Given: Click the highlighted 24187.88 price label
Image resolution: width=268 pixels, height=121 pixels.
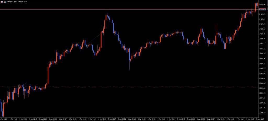Looking at the screenshot, I should tap(263, 9).
